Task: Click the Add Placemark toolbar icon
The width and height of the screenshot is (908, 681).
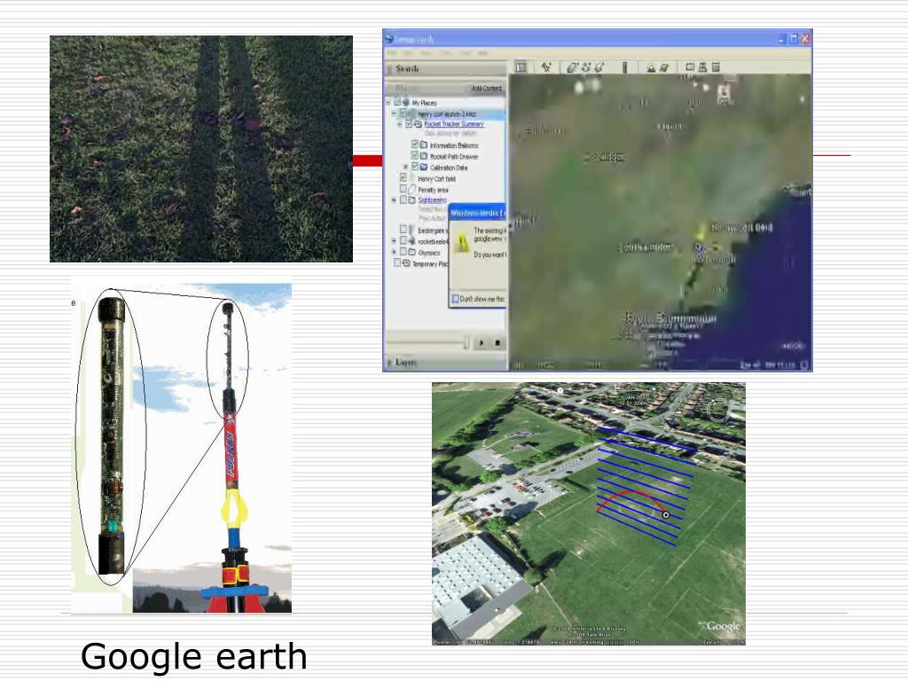Action: [x=546, y=67]
